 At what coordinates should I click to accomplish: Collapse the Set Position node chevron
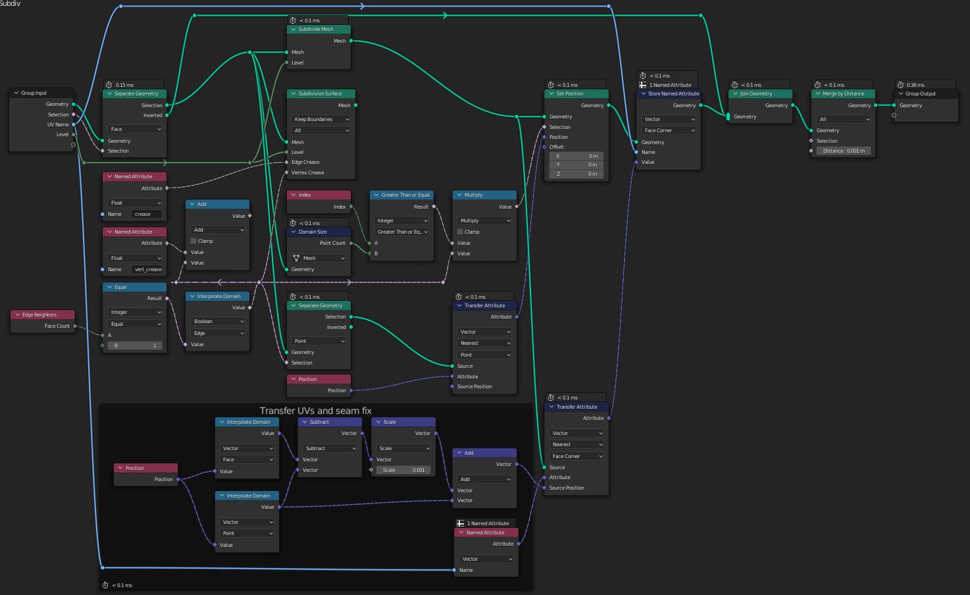tap(551, 93)
